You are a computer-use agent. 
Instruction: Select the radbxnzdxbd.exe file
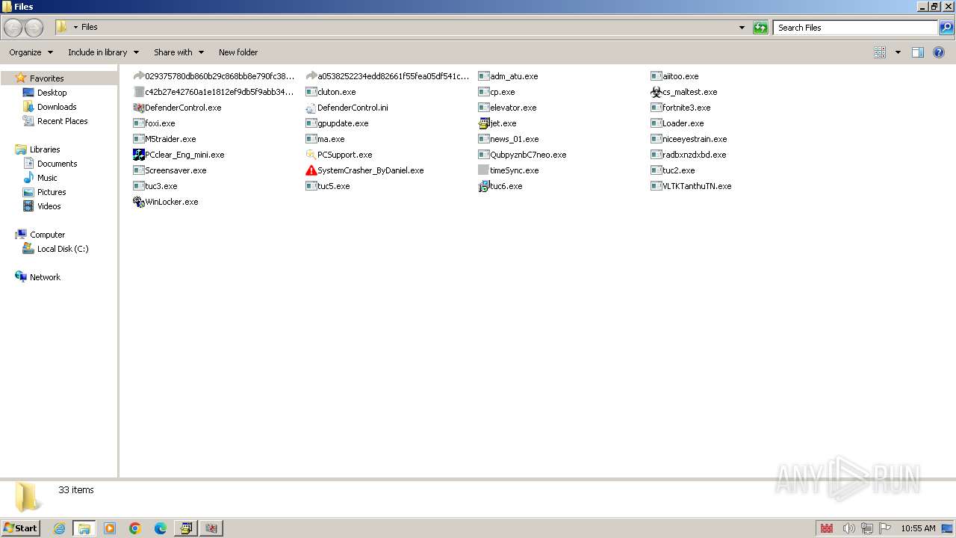[689, 155]
